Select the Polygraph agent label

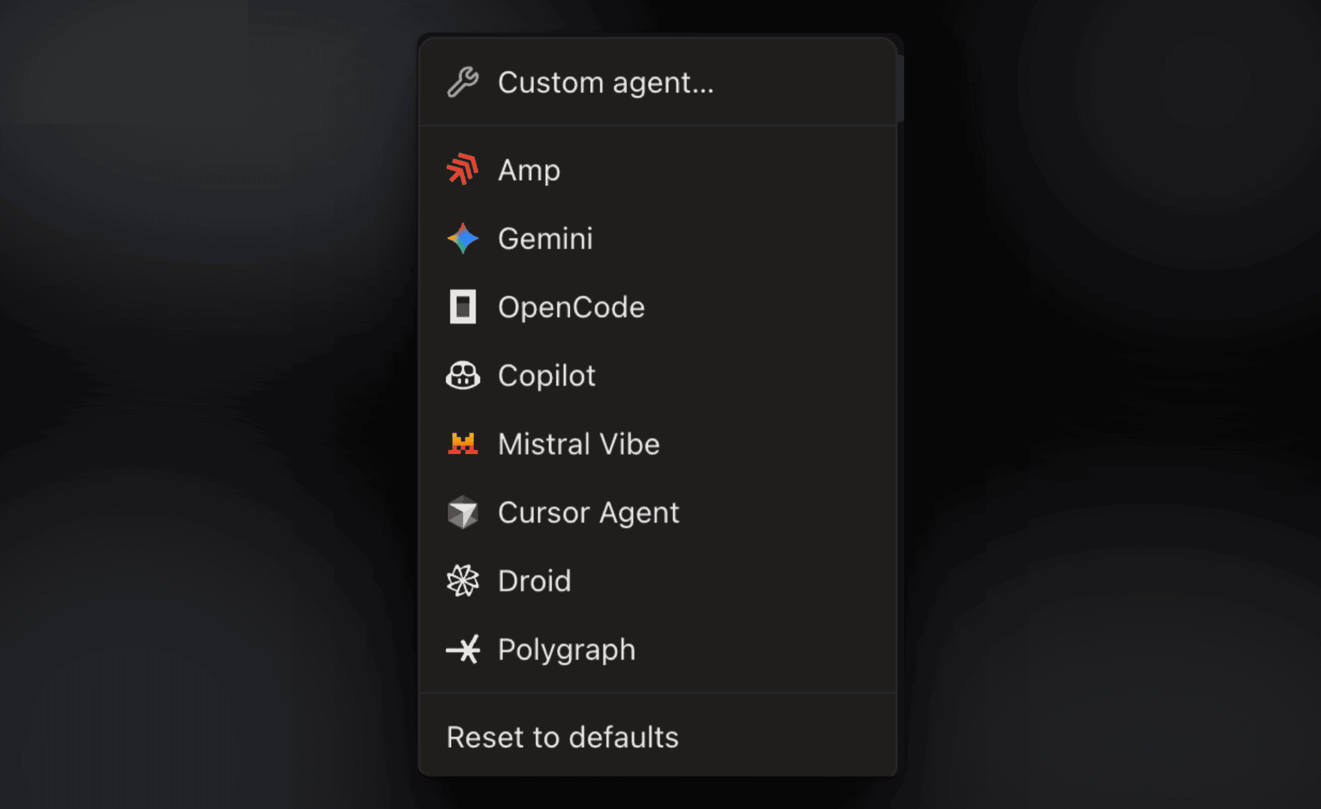click(566, 650)
